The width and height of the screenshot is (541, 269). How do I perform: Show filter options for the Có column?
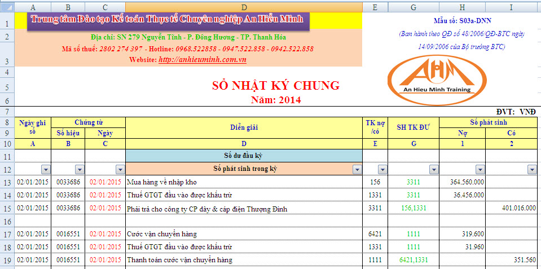(x=531, y=169)
